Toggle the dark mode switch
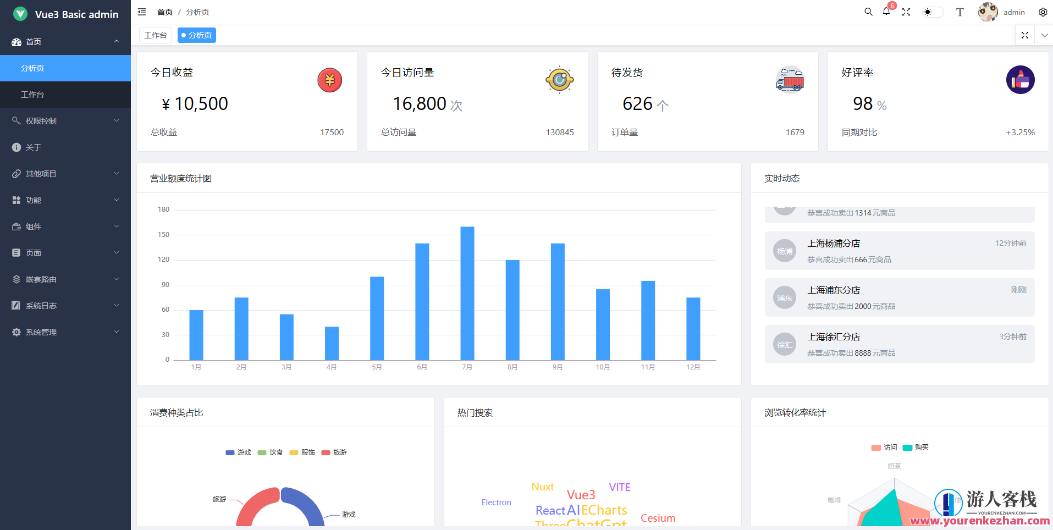1053x530 pixels. click(933, 12)
